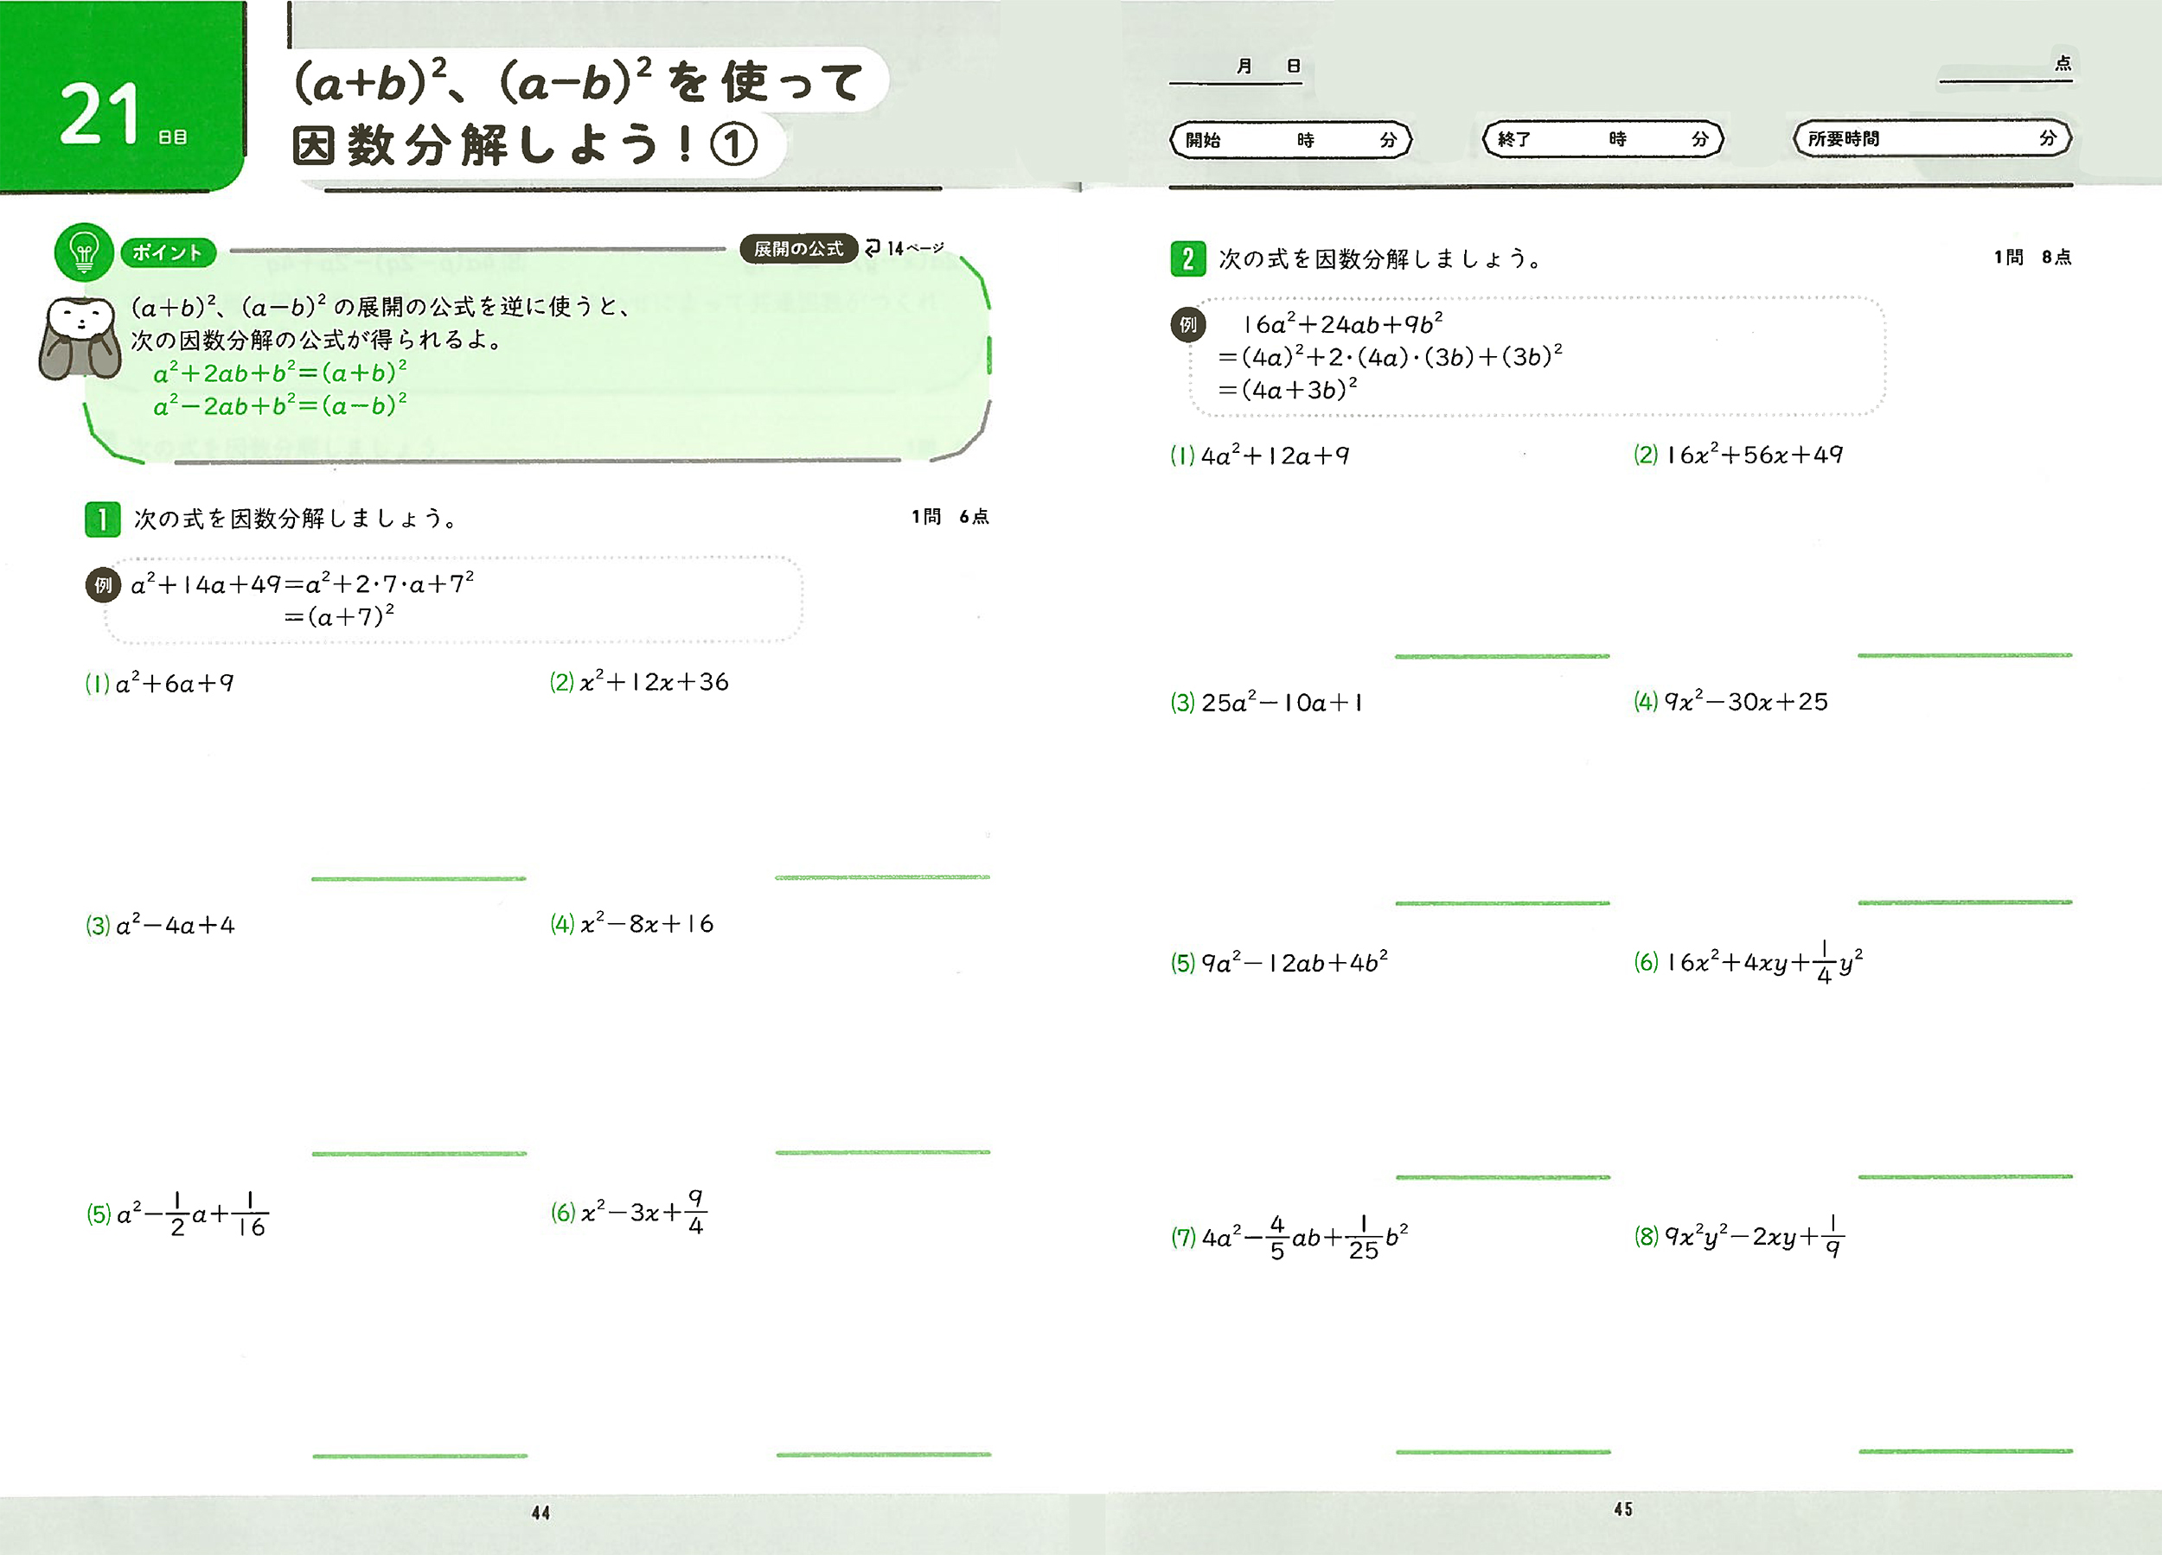Click the example result (a+7)²
The width and height of the screenshot is (2162, 1555).
[x=350, y=617]
